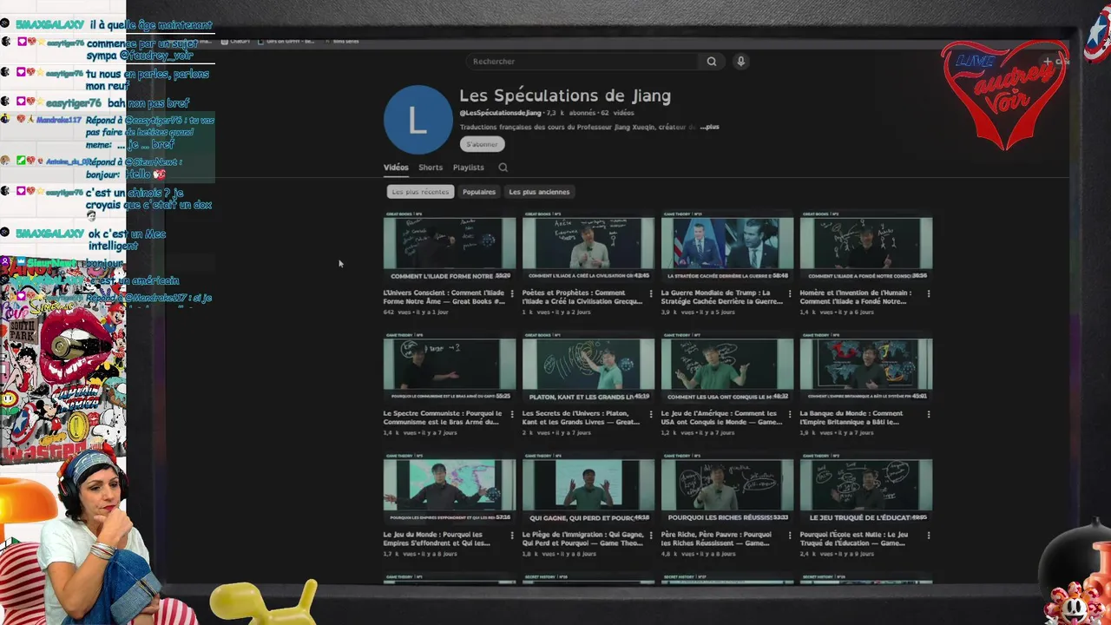1111x625 pixels.
Task: Activate the voice search microphone icon
Action: tap(740, 62)
